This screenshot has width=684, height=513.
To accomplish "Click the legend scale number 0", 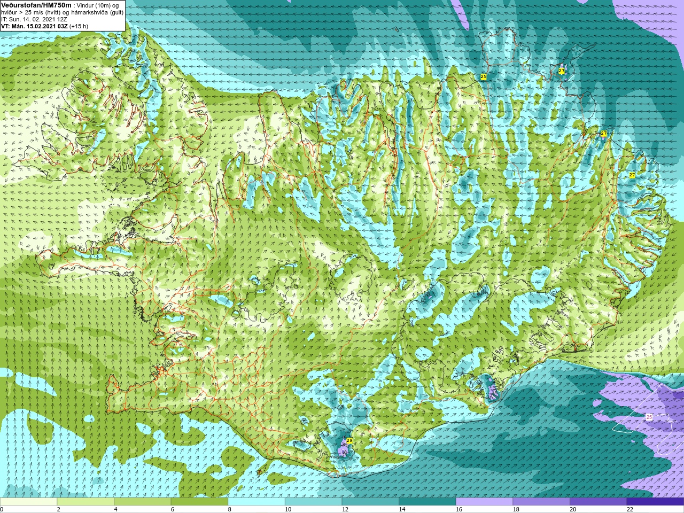I will [2, 509].
